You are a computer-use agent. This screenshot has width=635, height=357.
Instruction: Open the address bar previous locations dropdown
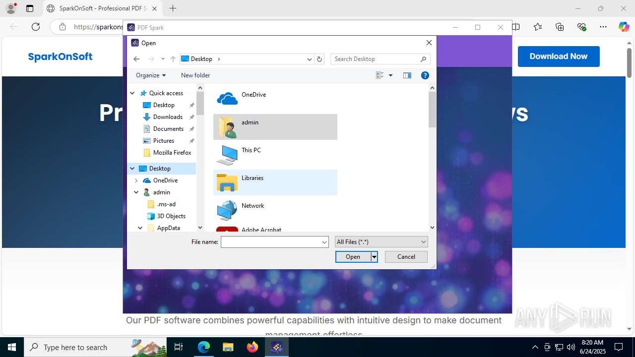coord(310,59)
